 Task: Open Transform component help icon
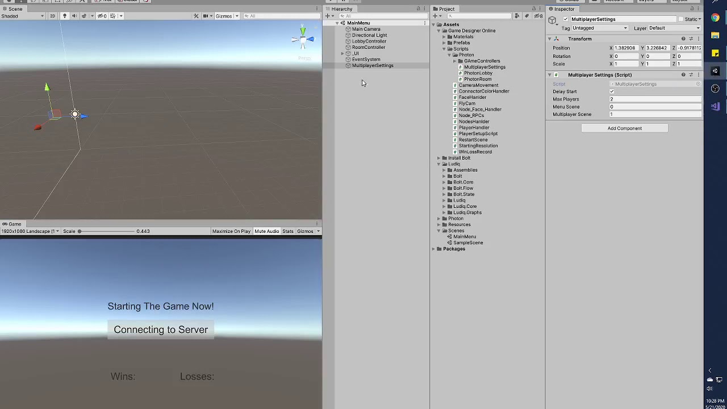pos(683,39)
